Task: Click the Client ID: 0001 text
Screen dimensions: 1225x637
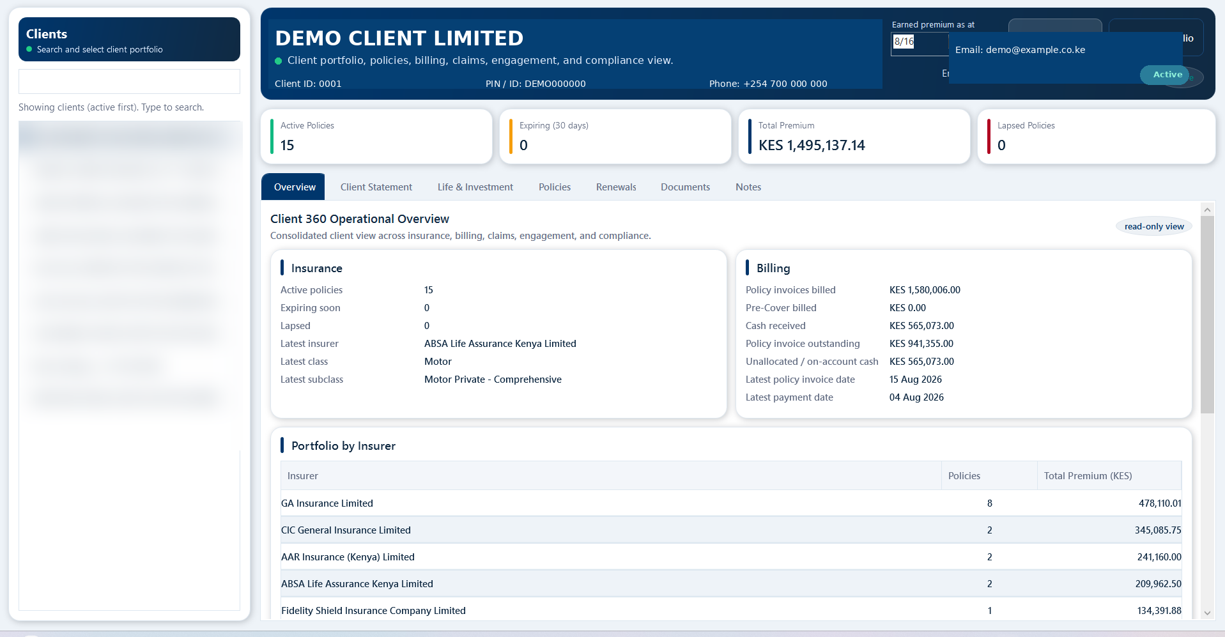Action: coord(308,84)
